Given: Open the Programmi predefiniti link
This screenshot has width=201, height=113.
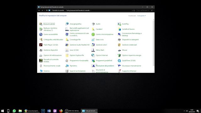Looking at the screenshot, I should pos(104,61).
